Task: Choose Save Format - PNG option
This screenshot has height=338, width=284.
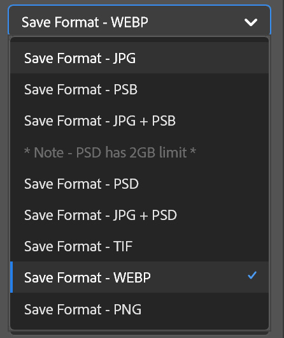Action: [x=139, y=309]
